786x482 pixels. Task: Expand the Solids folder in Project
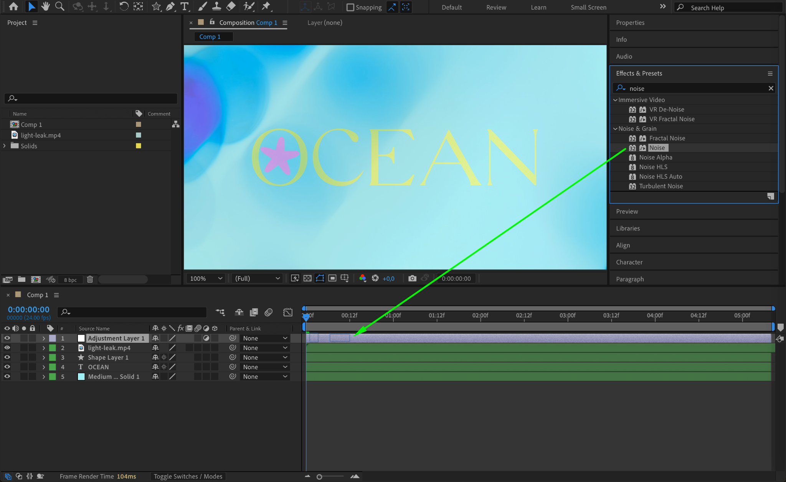(x=5, y=146)
